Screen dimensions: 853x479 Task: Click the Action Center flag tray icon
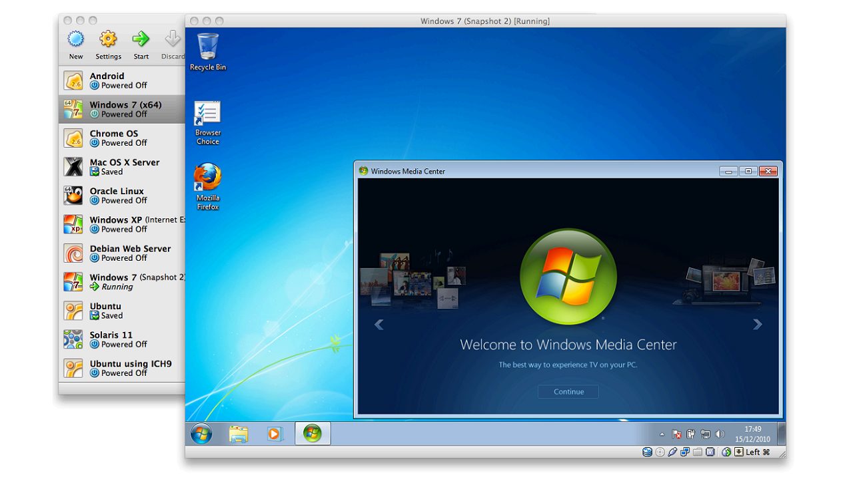(676, 434)
